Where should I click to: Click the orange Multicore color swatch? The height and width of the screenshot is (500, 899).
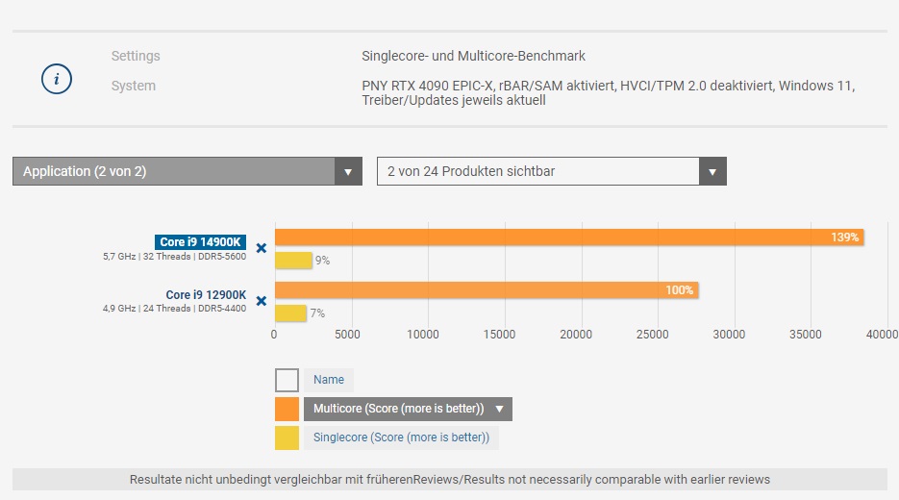[287, 410]
